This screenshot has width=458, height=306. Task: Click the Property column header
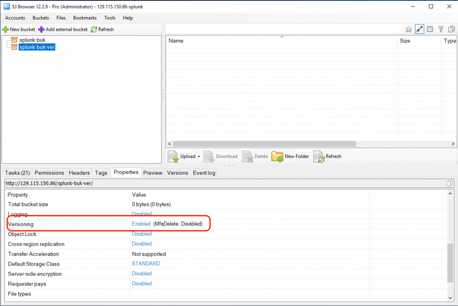67,195
